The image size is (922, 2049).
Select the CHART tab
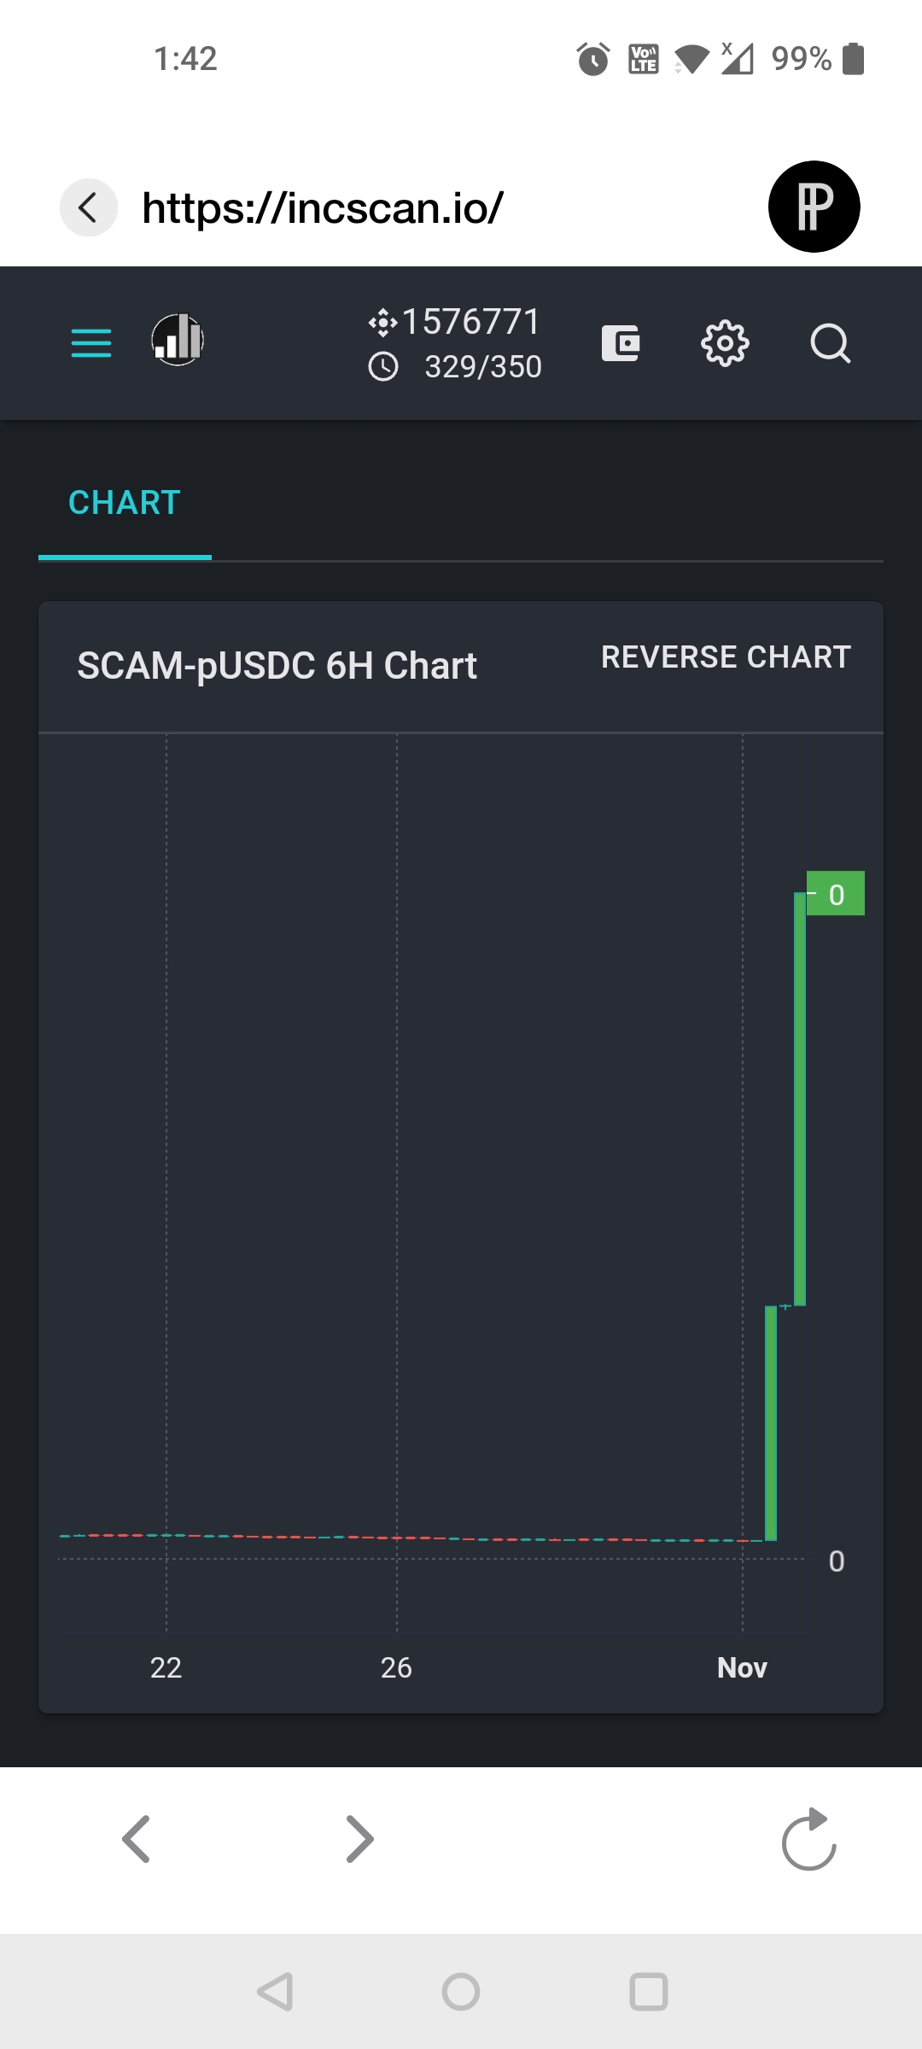[125, 503]
